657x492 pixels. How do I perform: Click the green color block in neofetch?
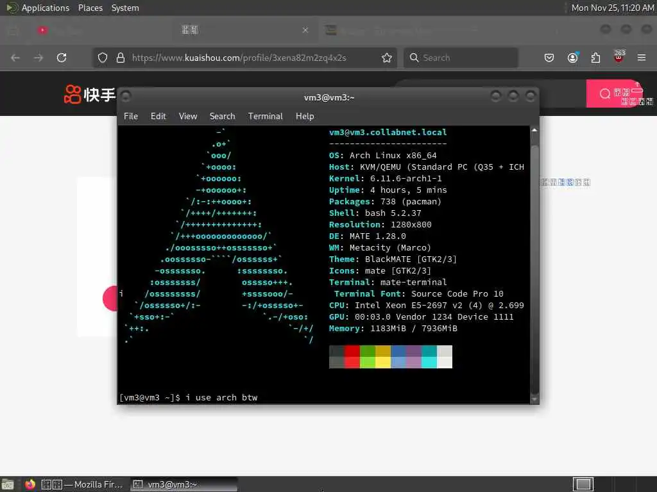pyautogui.click(x=368, y=356)
